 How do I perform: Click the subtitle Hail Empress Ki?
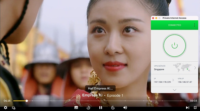pos(100,88)
